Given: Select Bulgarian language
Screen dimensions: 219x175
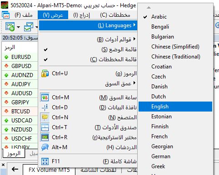Looking at the screenshot, I should click(x=175, y=37).
